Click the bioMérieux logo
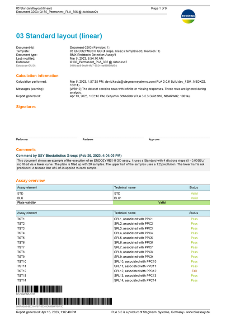The height and width of the screenshot is (320, 226). click(x=188, y=16)
